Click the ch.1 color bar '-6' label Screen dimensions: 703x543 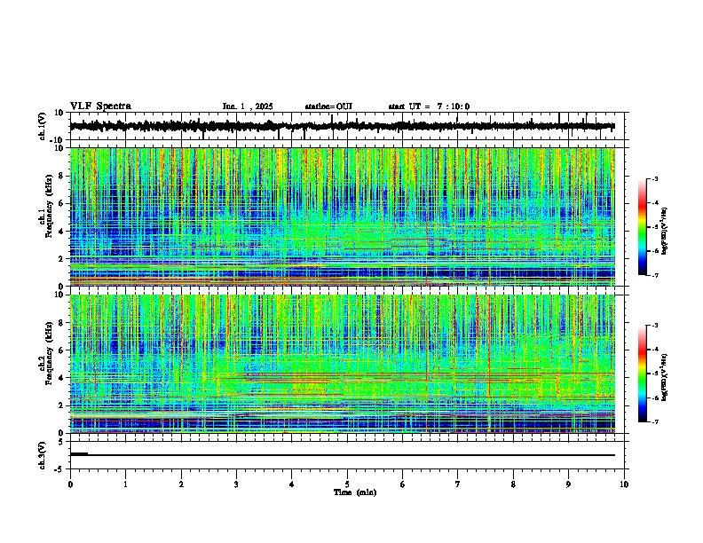(x=654, y=251)
